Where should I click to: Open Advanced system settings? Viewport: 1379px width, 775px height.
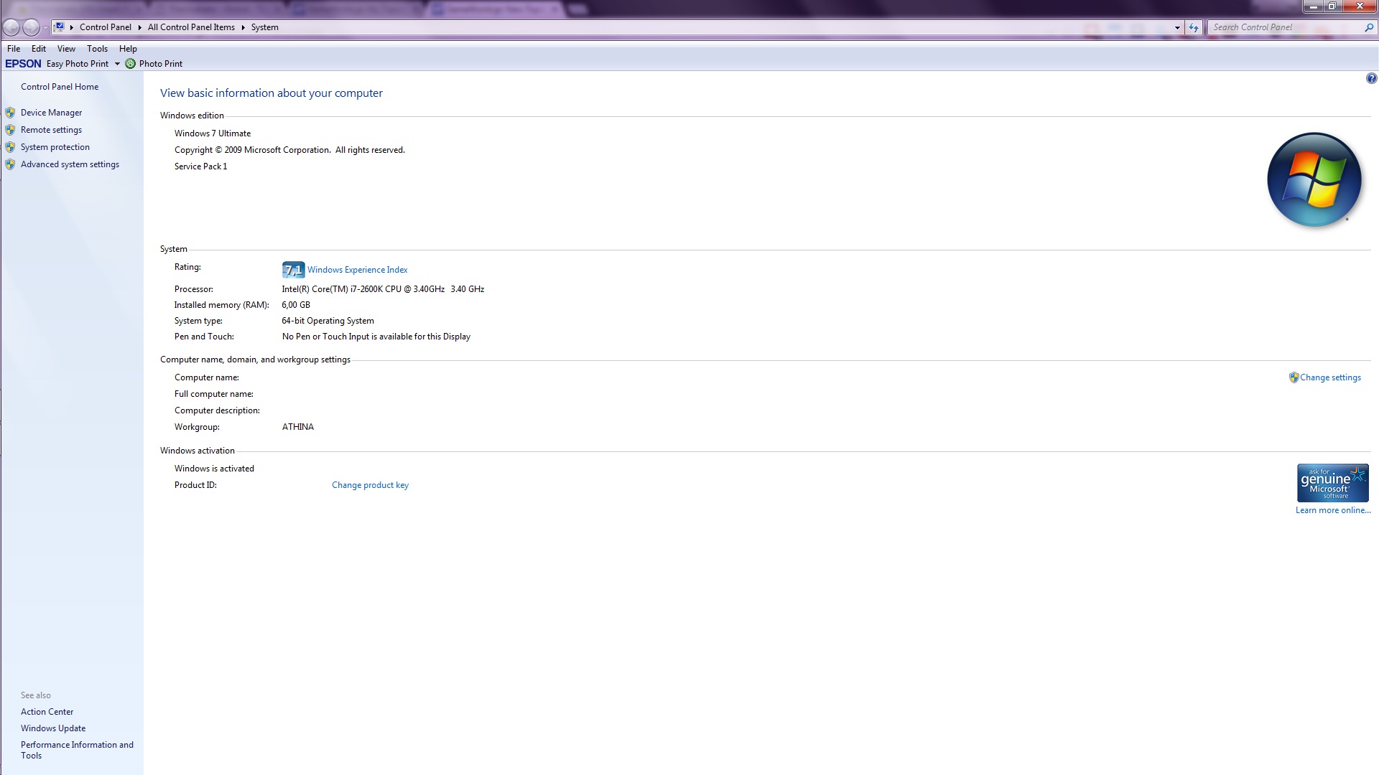coord(70,164)
